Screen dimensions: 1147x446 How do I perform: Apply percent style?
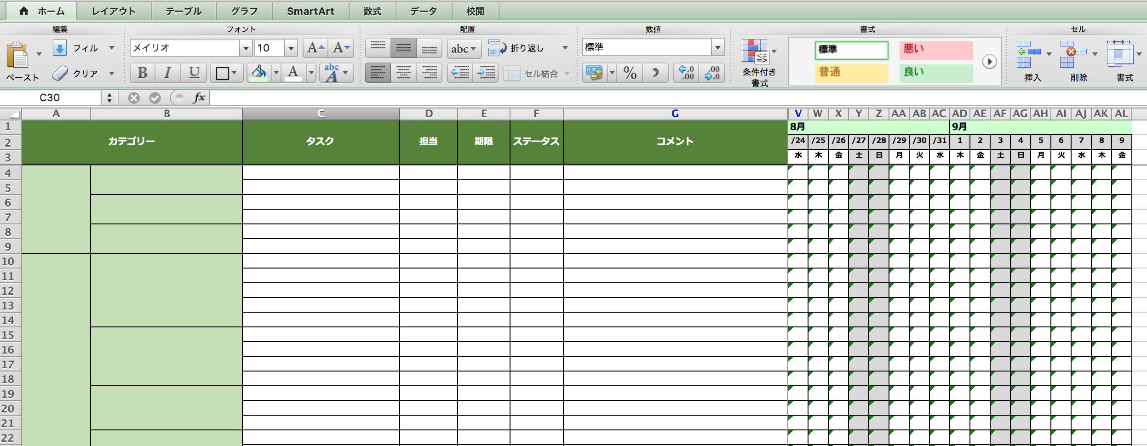[x=630, y=73]
